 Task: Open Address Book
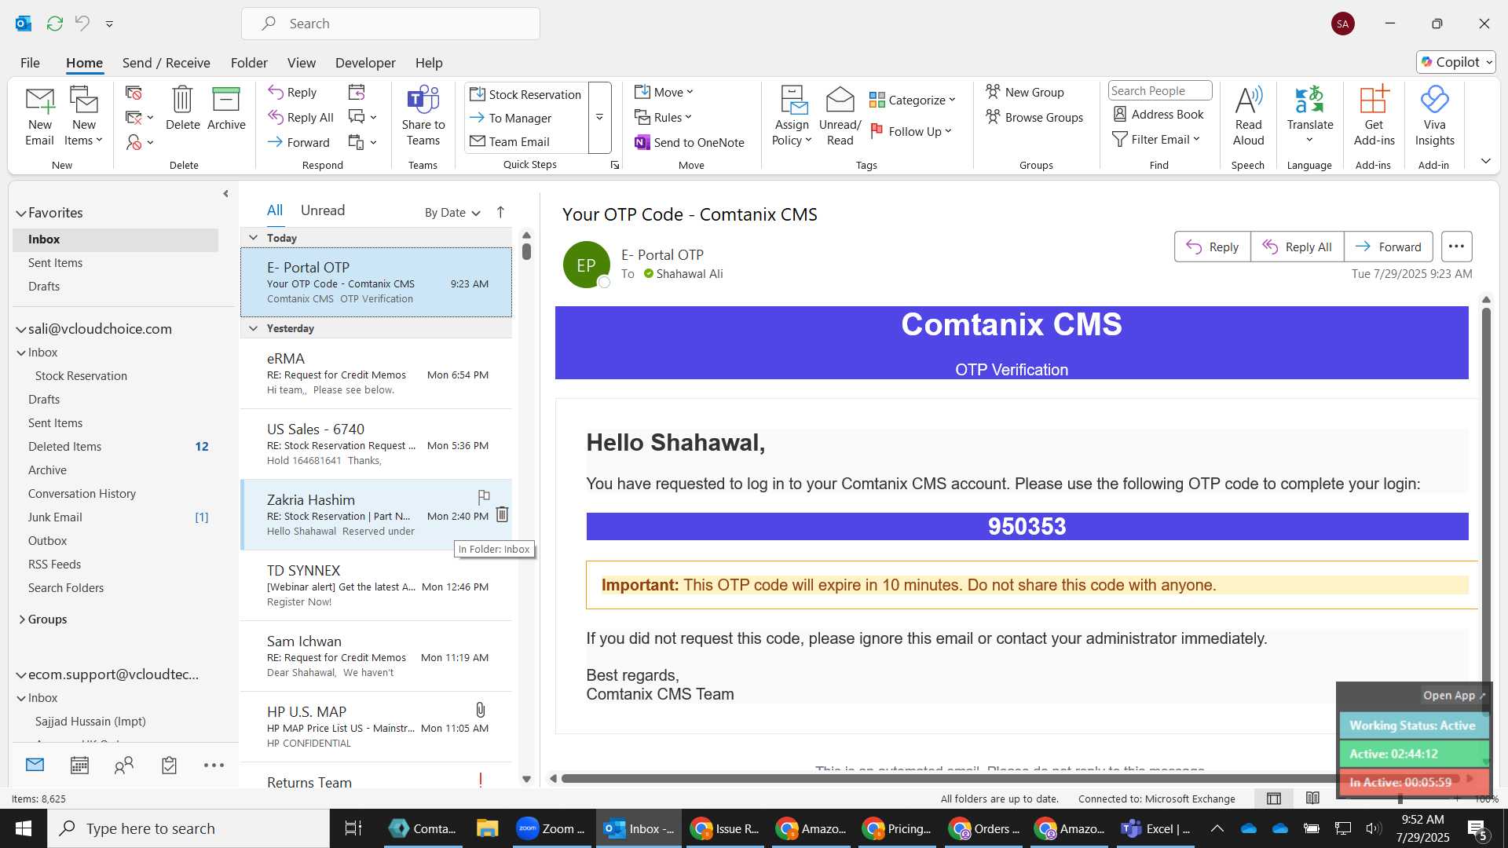coord(1158,115)
